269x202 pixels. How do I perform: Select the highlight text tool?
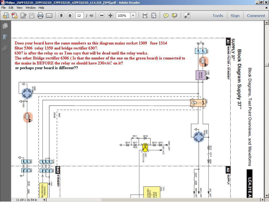pos(175,16)
